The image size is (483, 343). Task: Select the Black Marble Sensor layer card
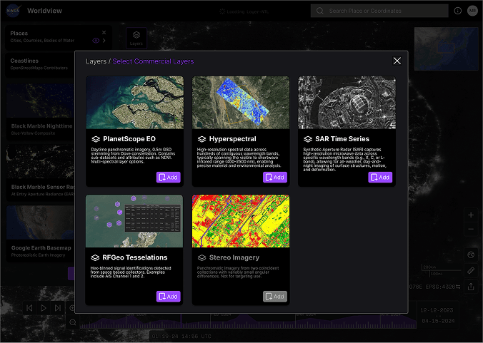(x=40, y=172)
